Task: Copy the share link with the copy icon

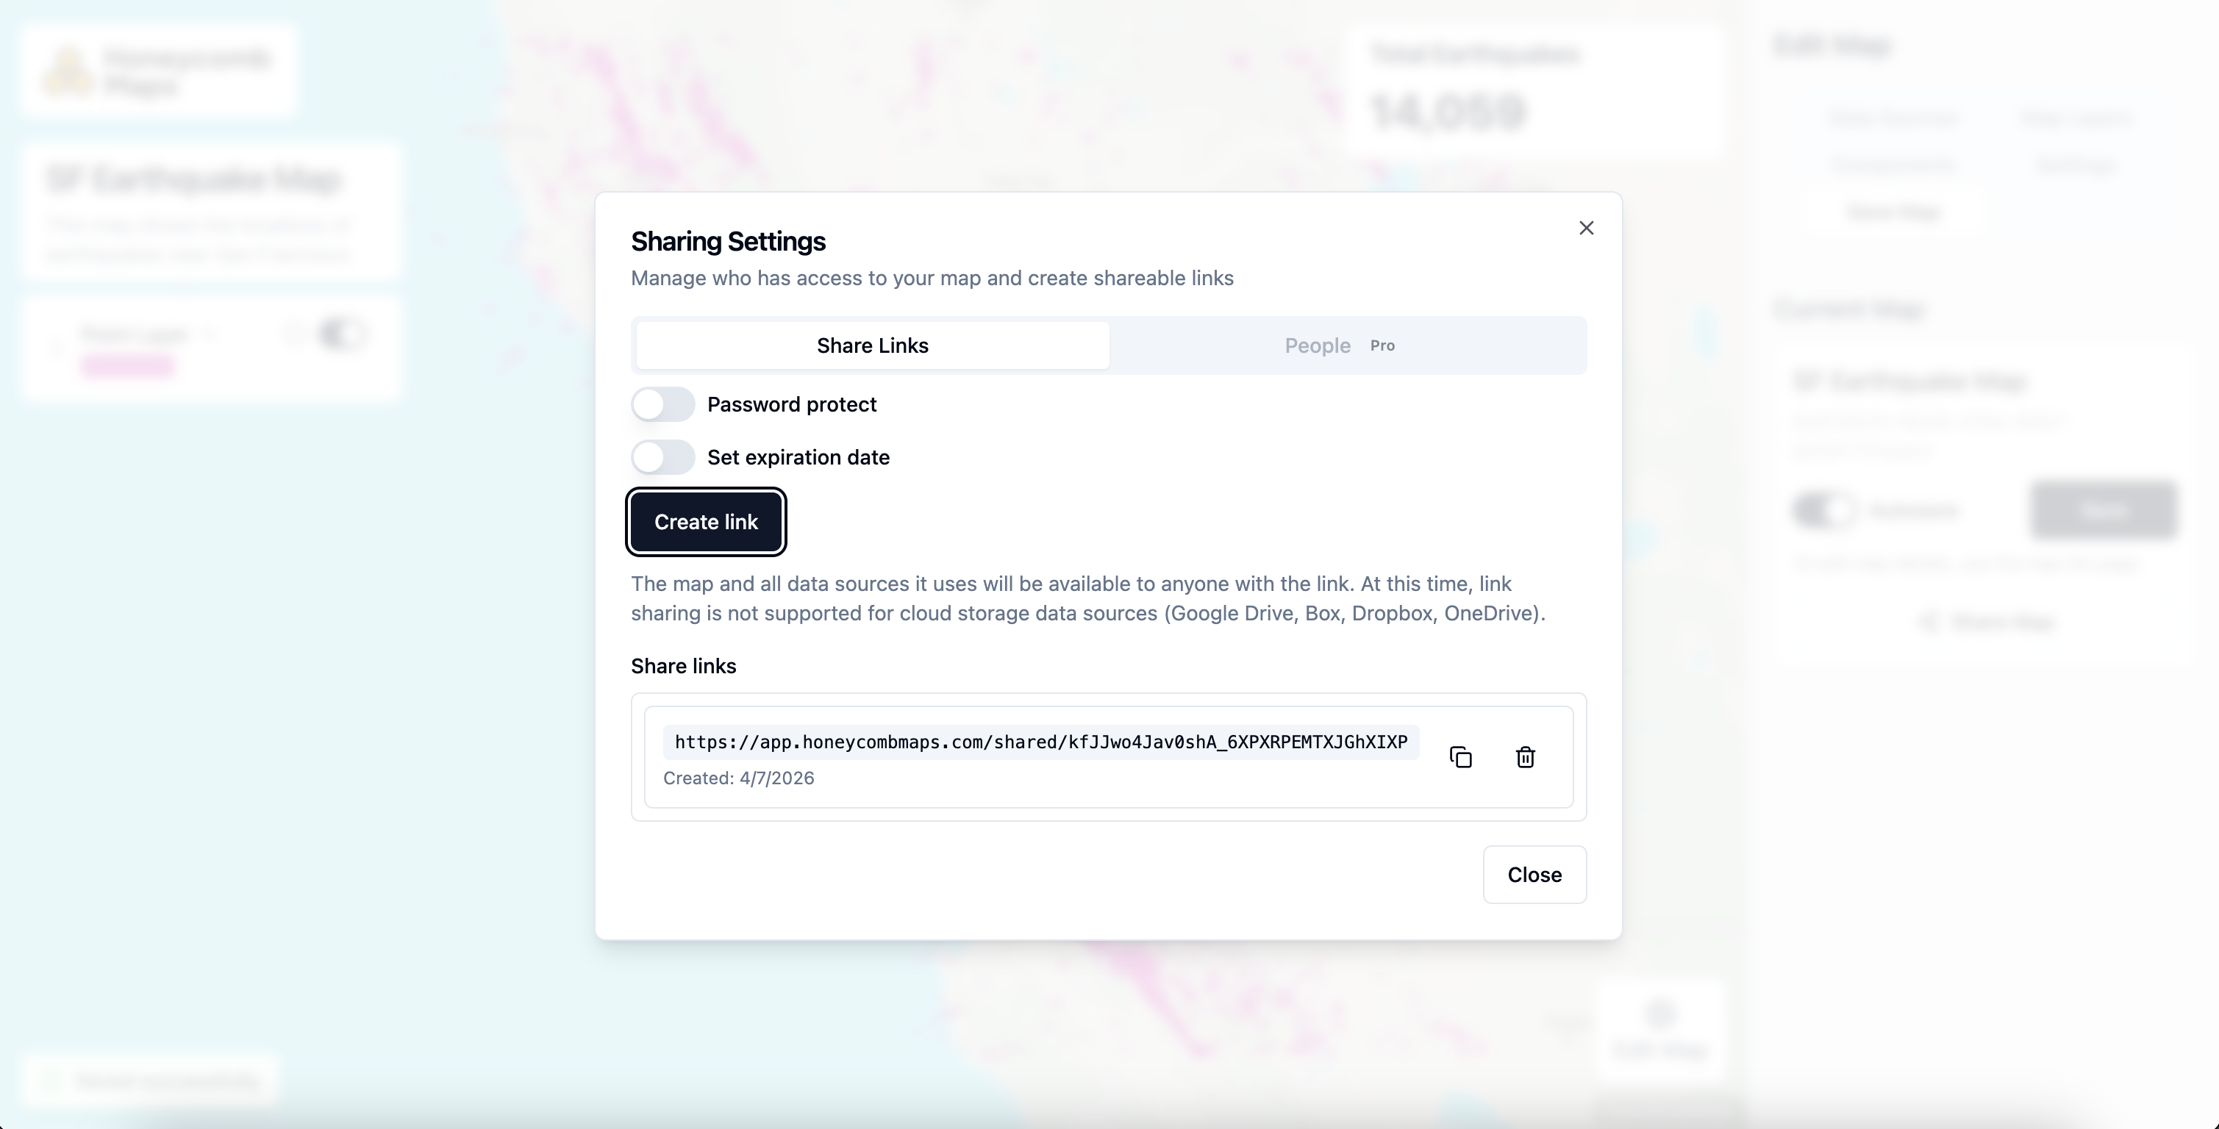Action: (1461, 756)
